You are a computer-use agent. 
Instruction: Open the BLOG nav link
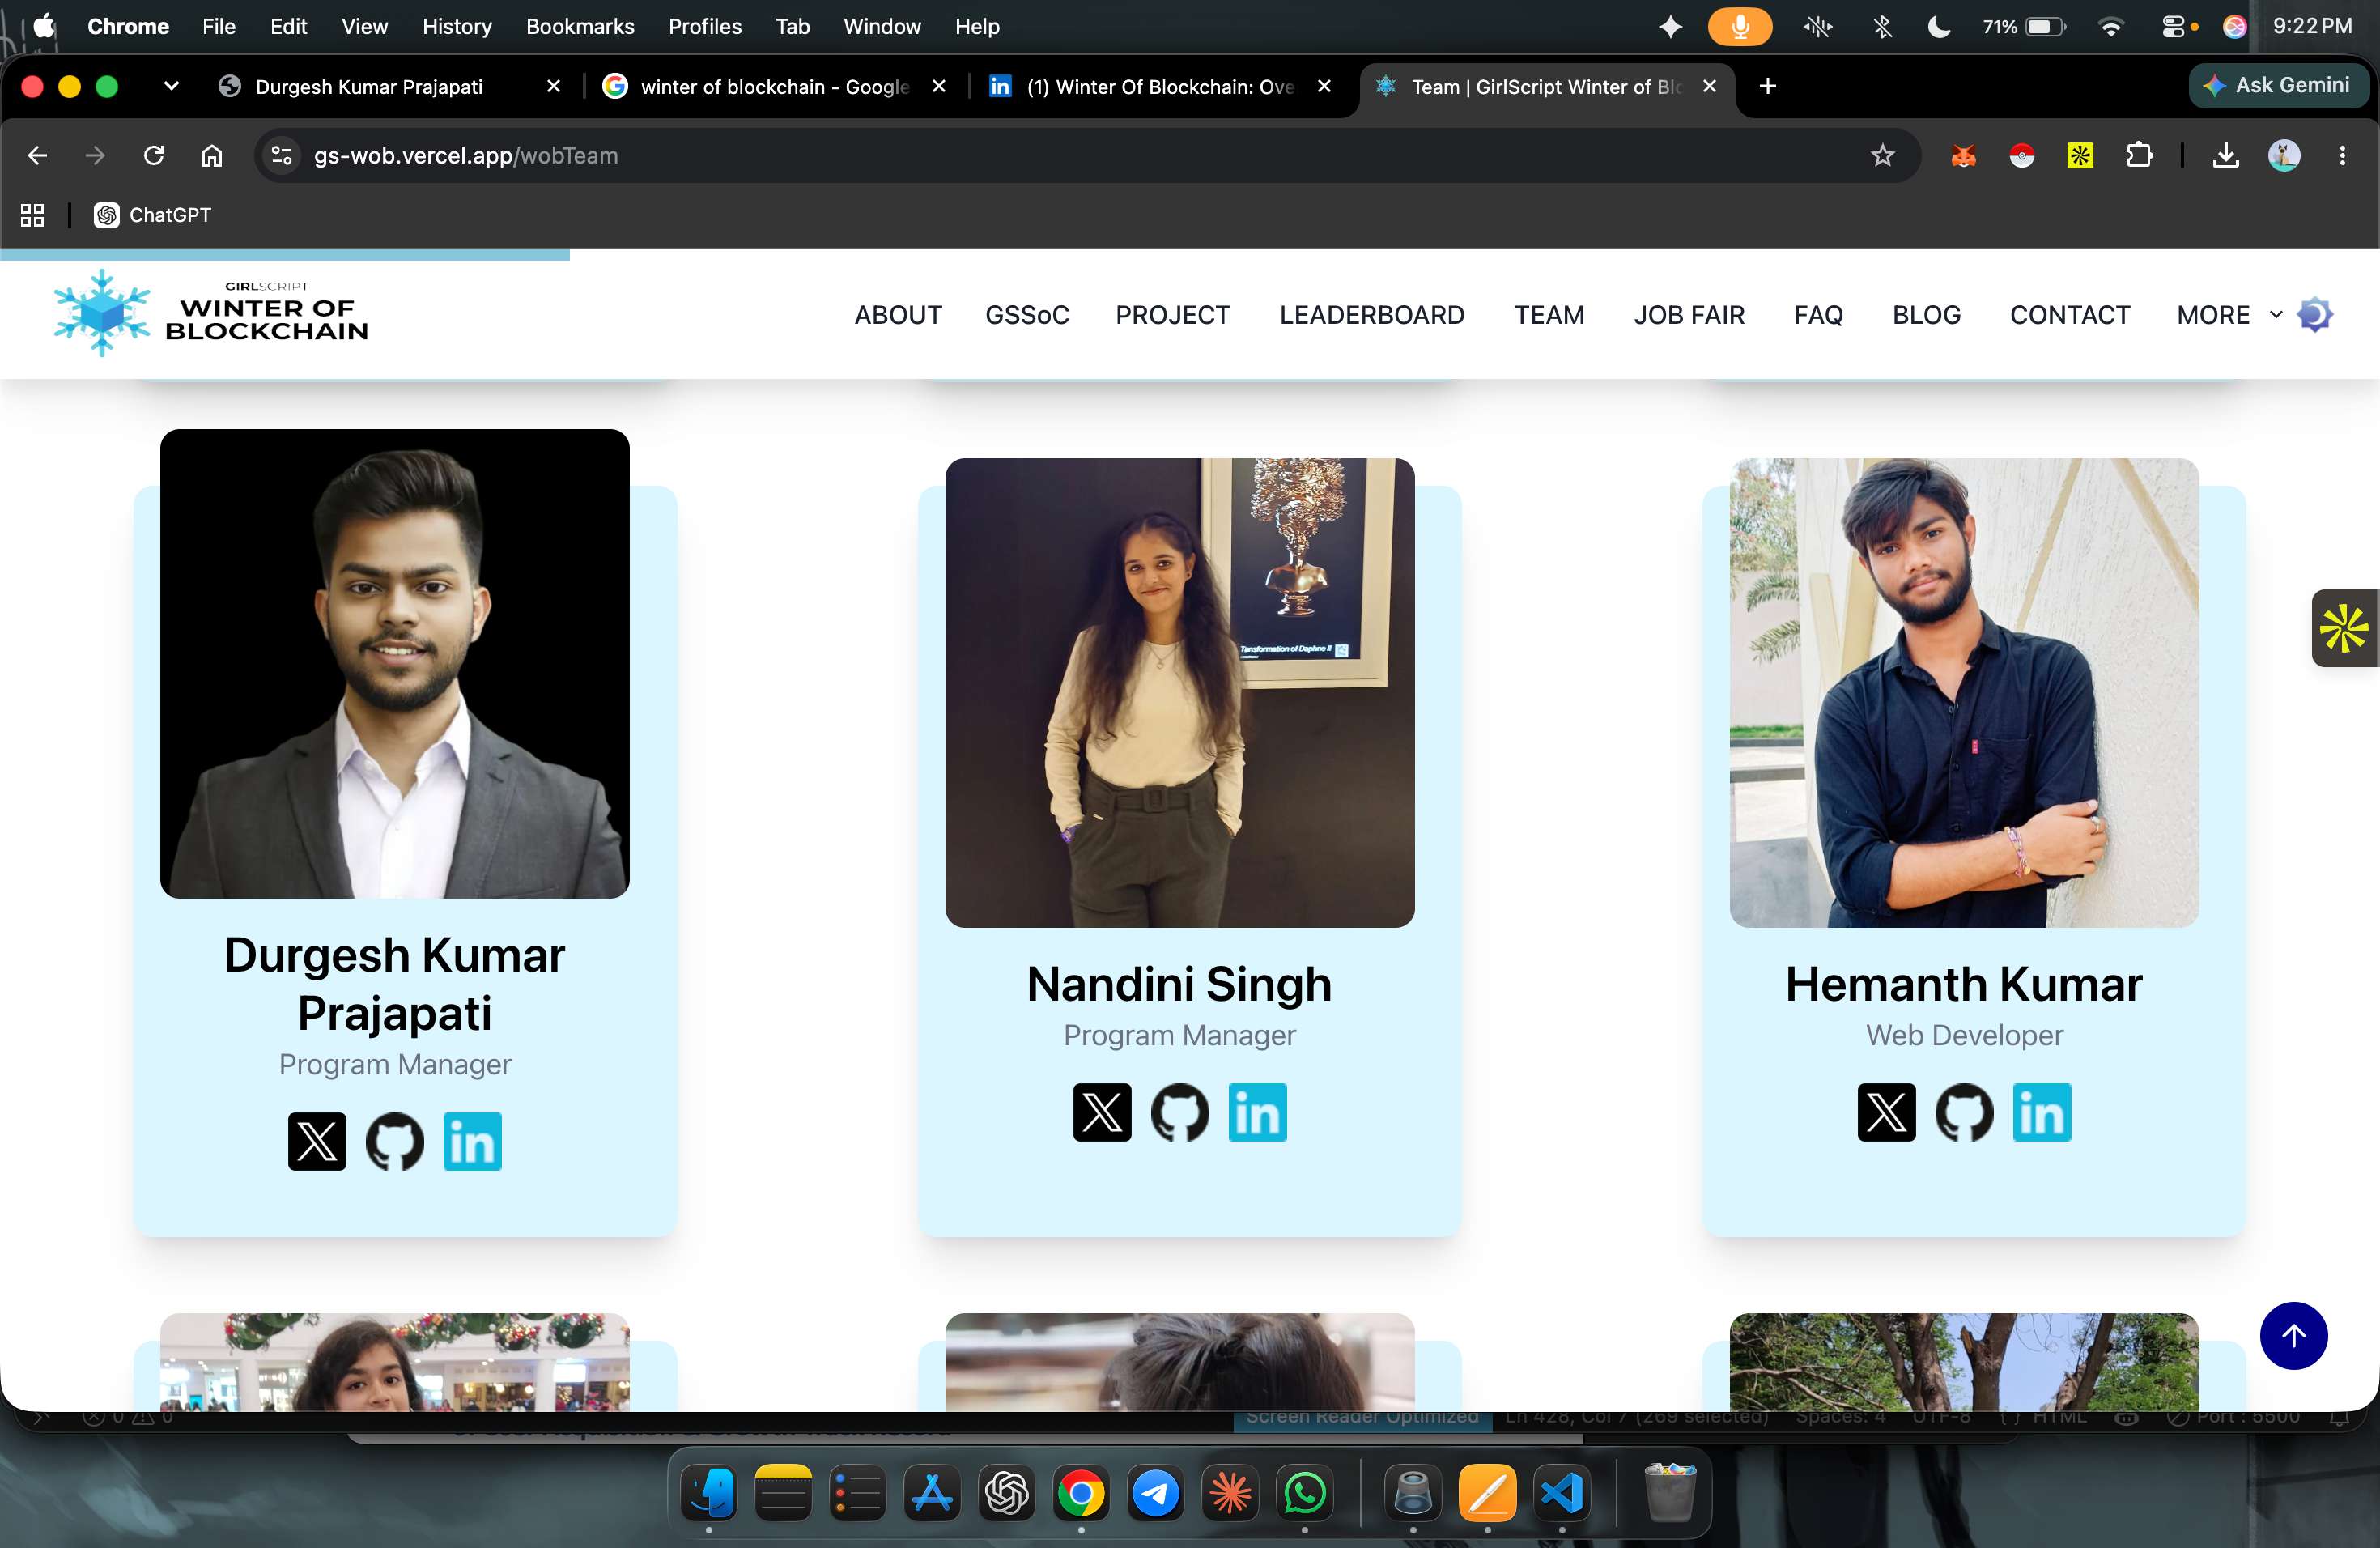[1926, 315]
